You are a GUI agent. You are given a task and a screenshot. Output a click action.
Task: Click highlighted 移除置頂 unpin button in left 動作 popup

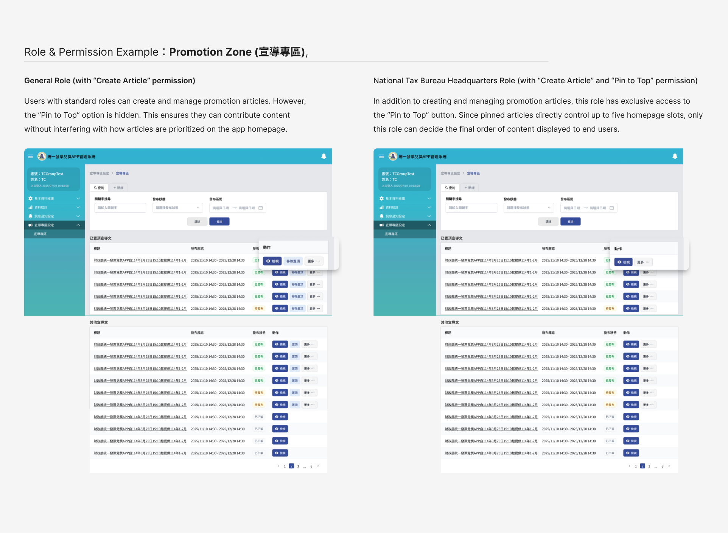(293, 261)
